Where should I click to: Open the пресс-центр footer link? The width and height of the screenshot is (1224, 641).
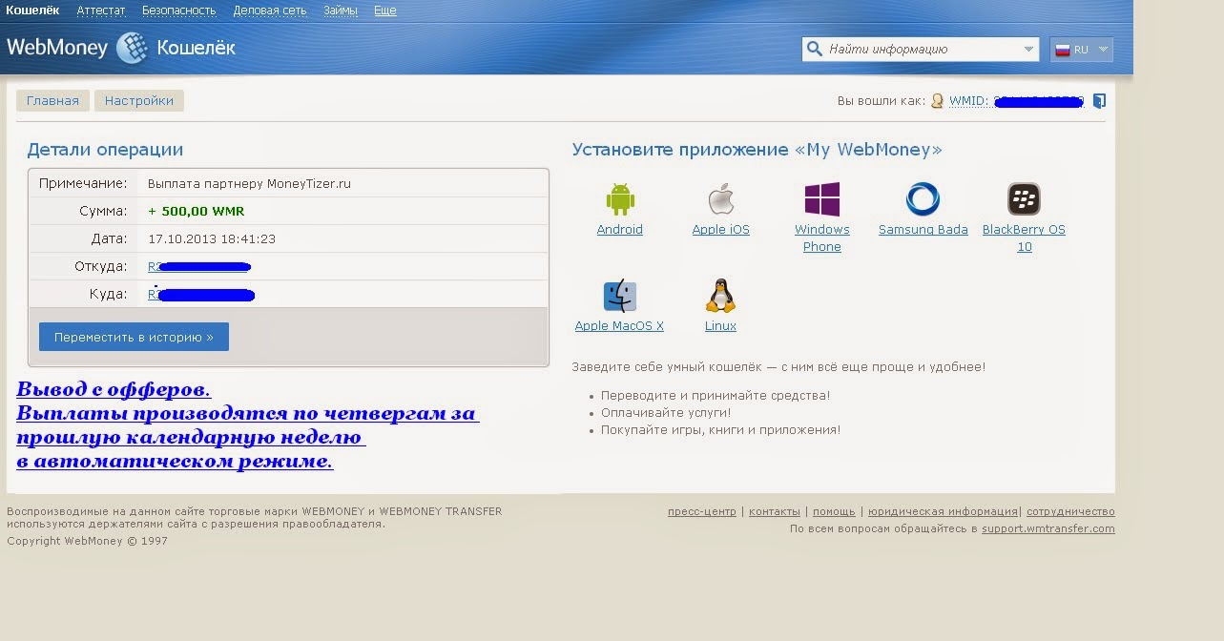tap(702, 512)
